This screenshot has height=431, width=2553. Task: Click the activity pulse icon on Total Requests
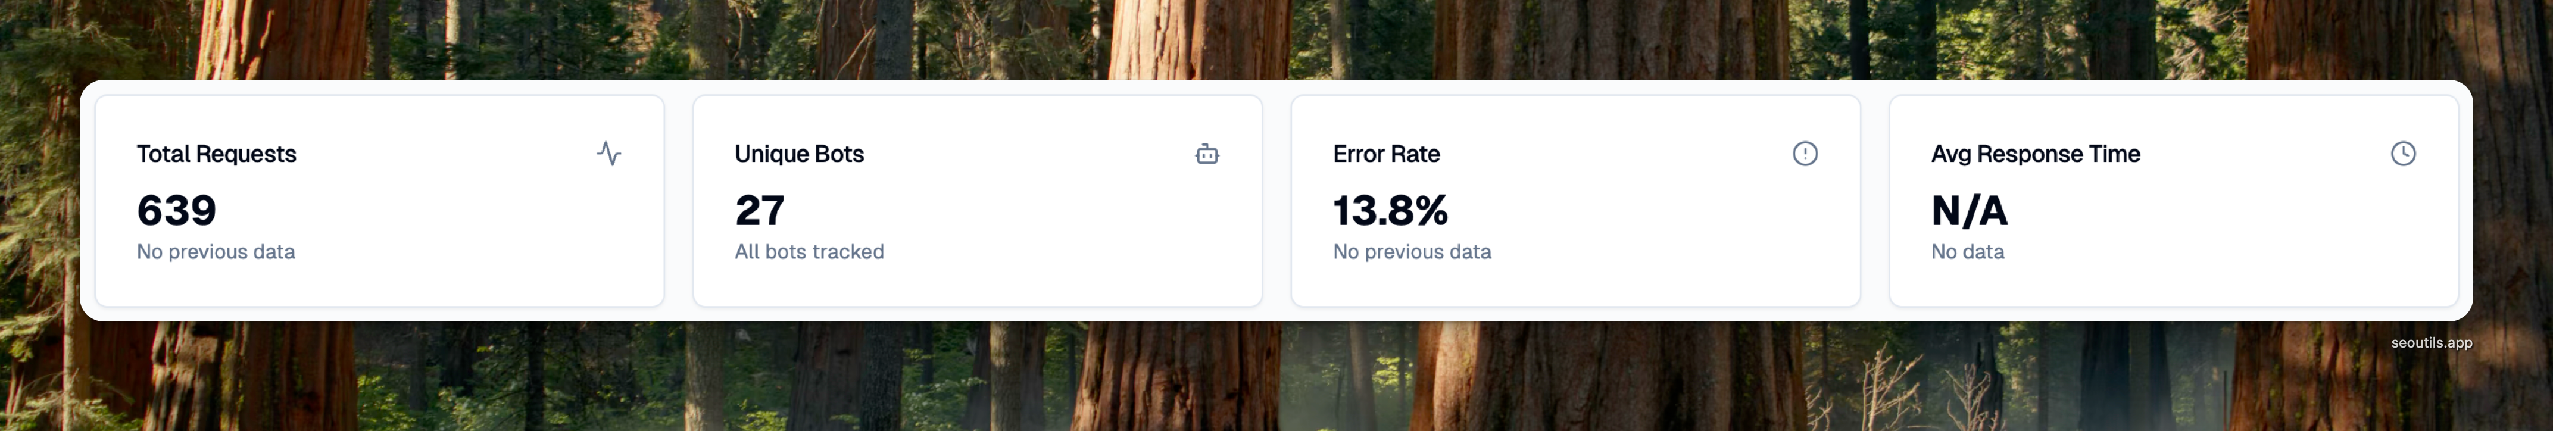(608, 154)
